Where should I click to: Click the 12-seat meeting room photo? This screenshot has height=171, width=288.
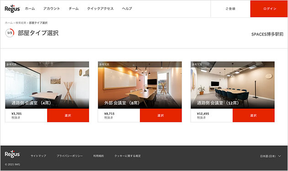(x=233, y=85)
